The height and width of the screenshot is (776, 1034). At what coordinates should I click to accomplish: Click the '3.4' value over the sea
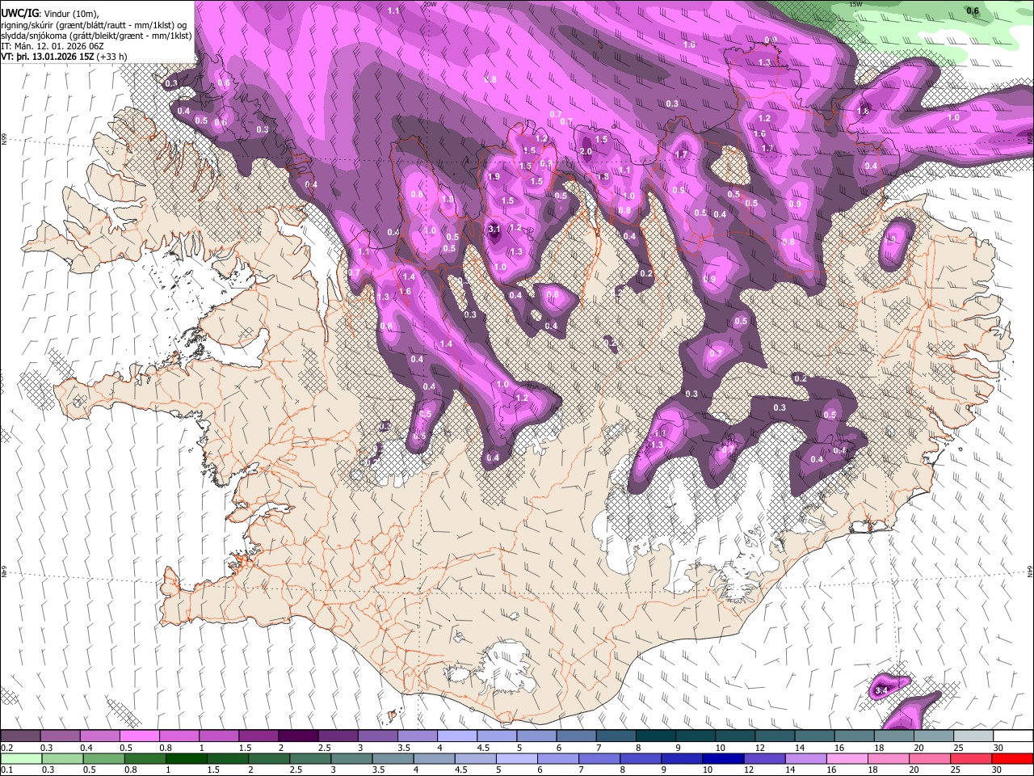881,690
